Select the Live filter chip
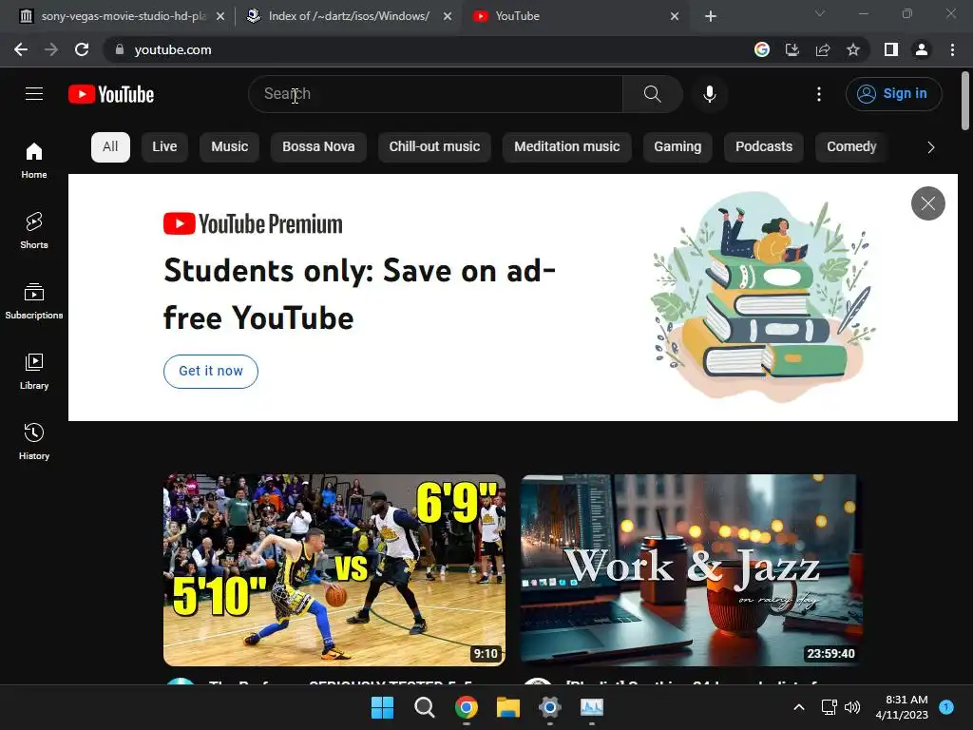This screenshot has width=973, height=730. 164,147
